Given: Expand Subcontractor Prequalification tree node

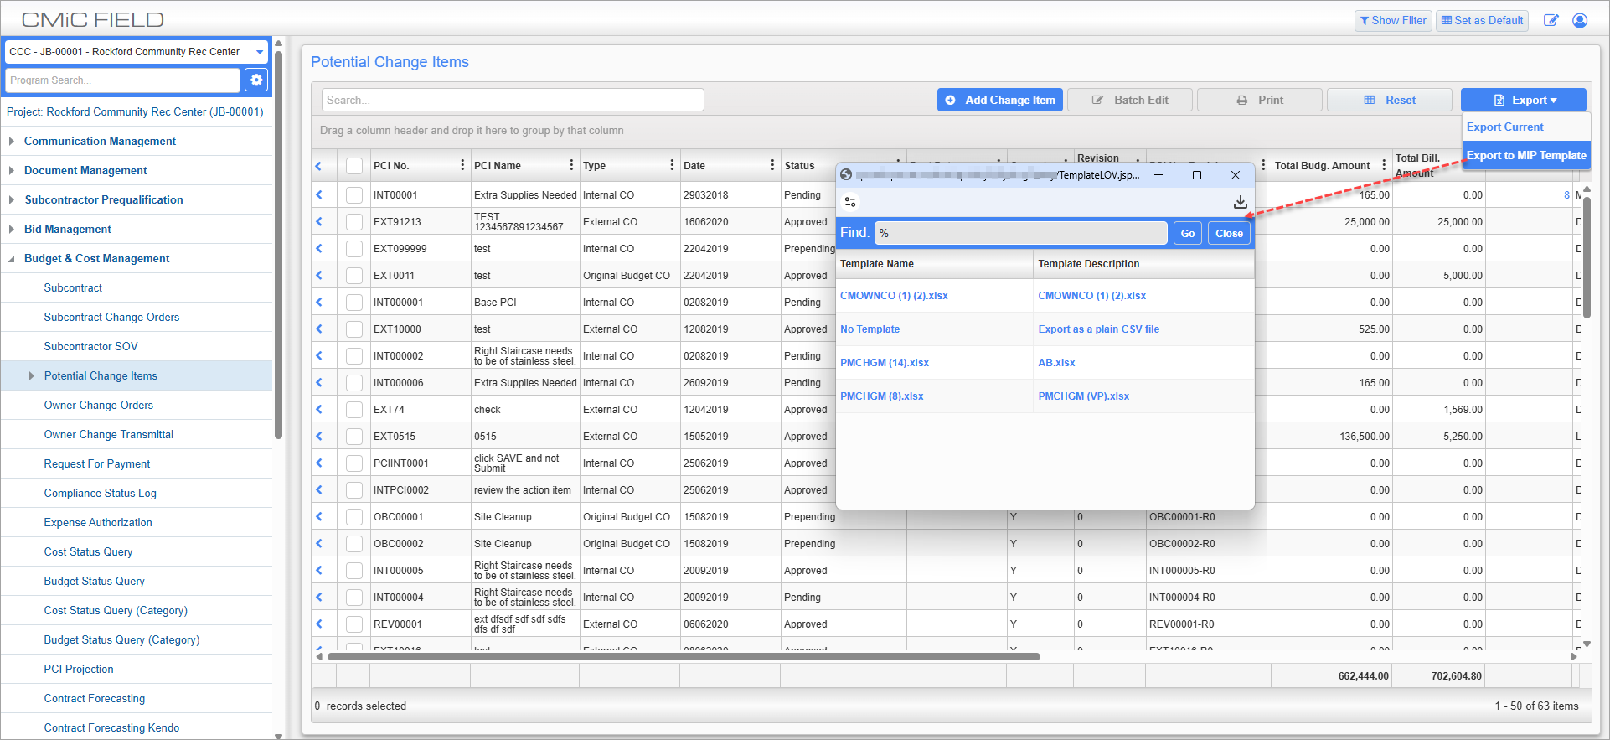Looking at the screenshot, I should [12, 199].
